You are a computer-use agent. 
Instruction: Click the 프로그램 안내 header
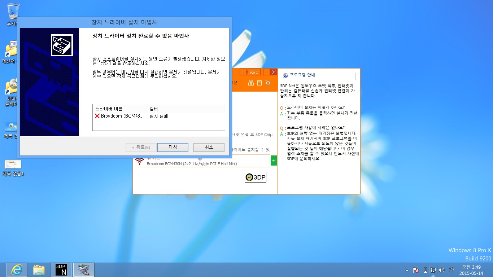(302, 75)
